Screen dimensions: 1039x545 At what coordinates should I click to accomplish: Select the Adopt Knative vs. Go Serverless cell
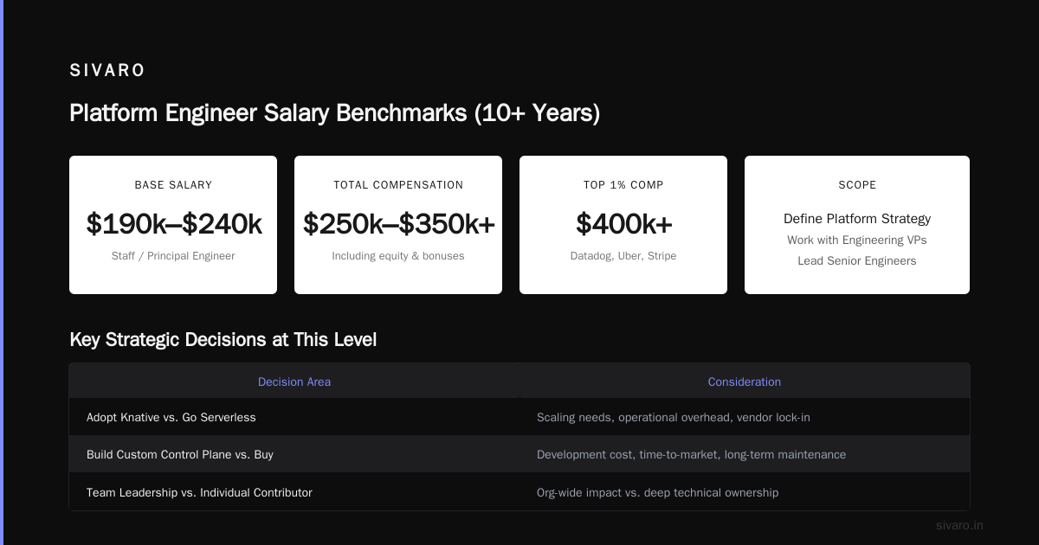(294, 417)
